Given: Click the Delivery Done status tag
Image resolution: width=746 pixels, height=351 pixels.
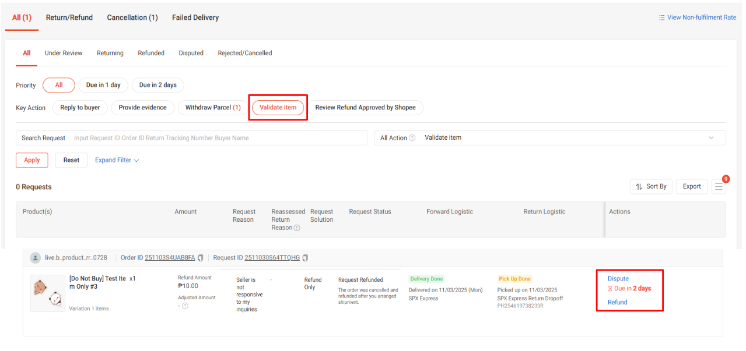Looking at the screenshot, I should [x=426, y=279].
